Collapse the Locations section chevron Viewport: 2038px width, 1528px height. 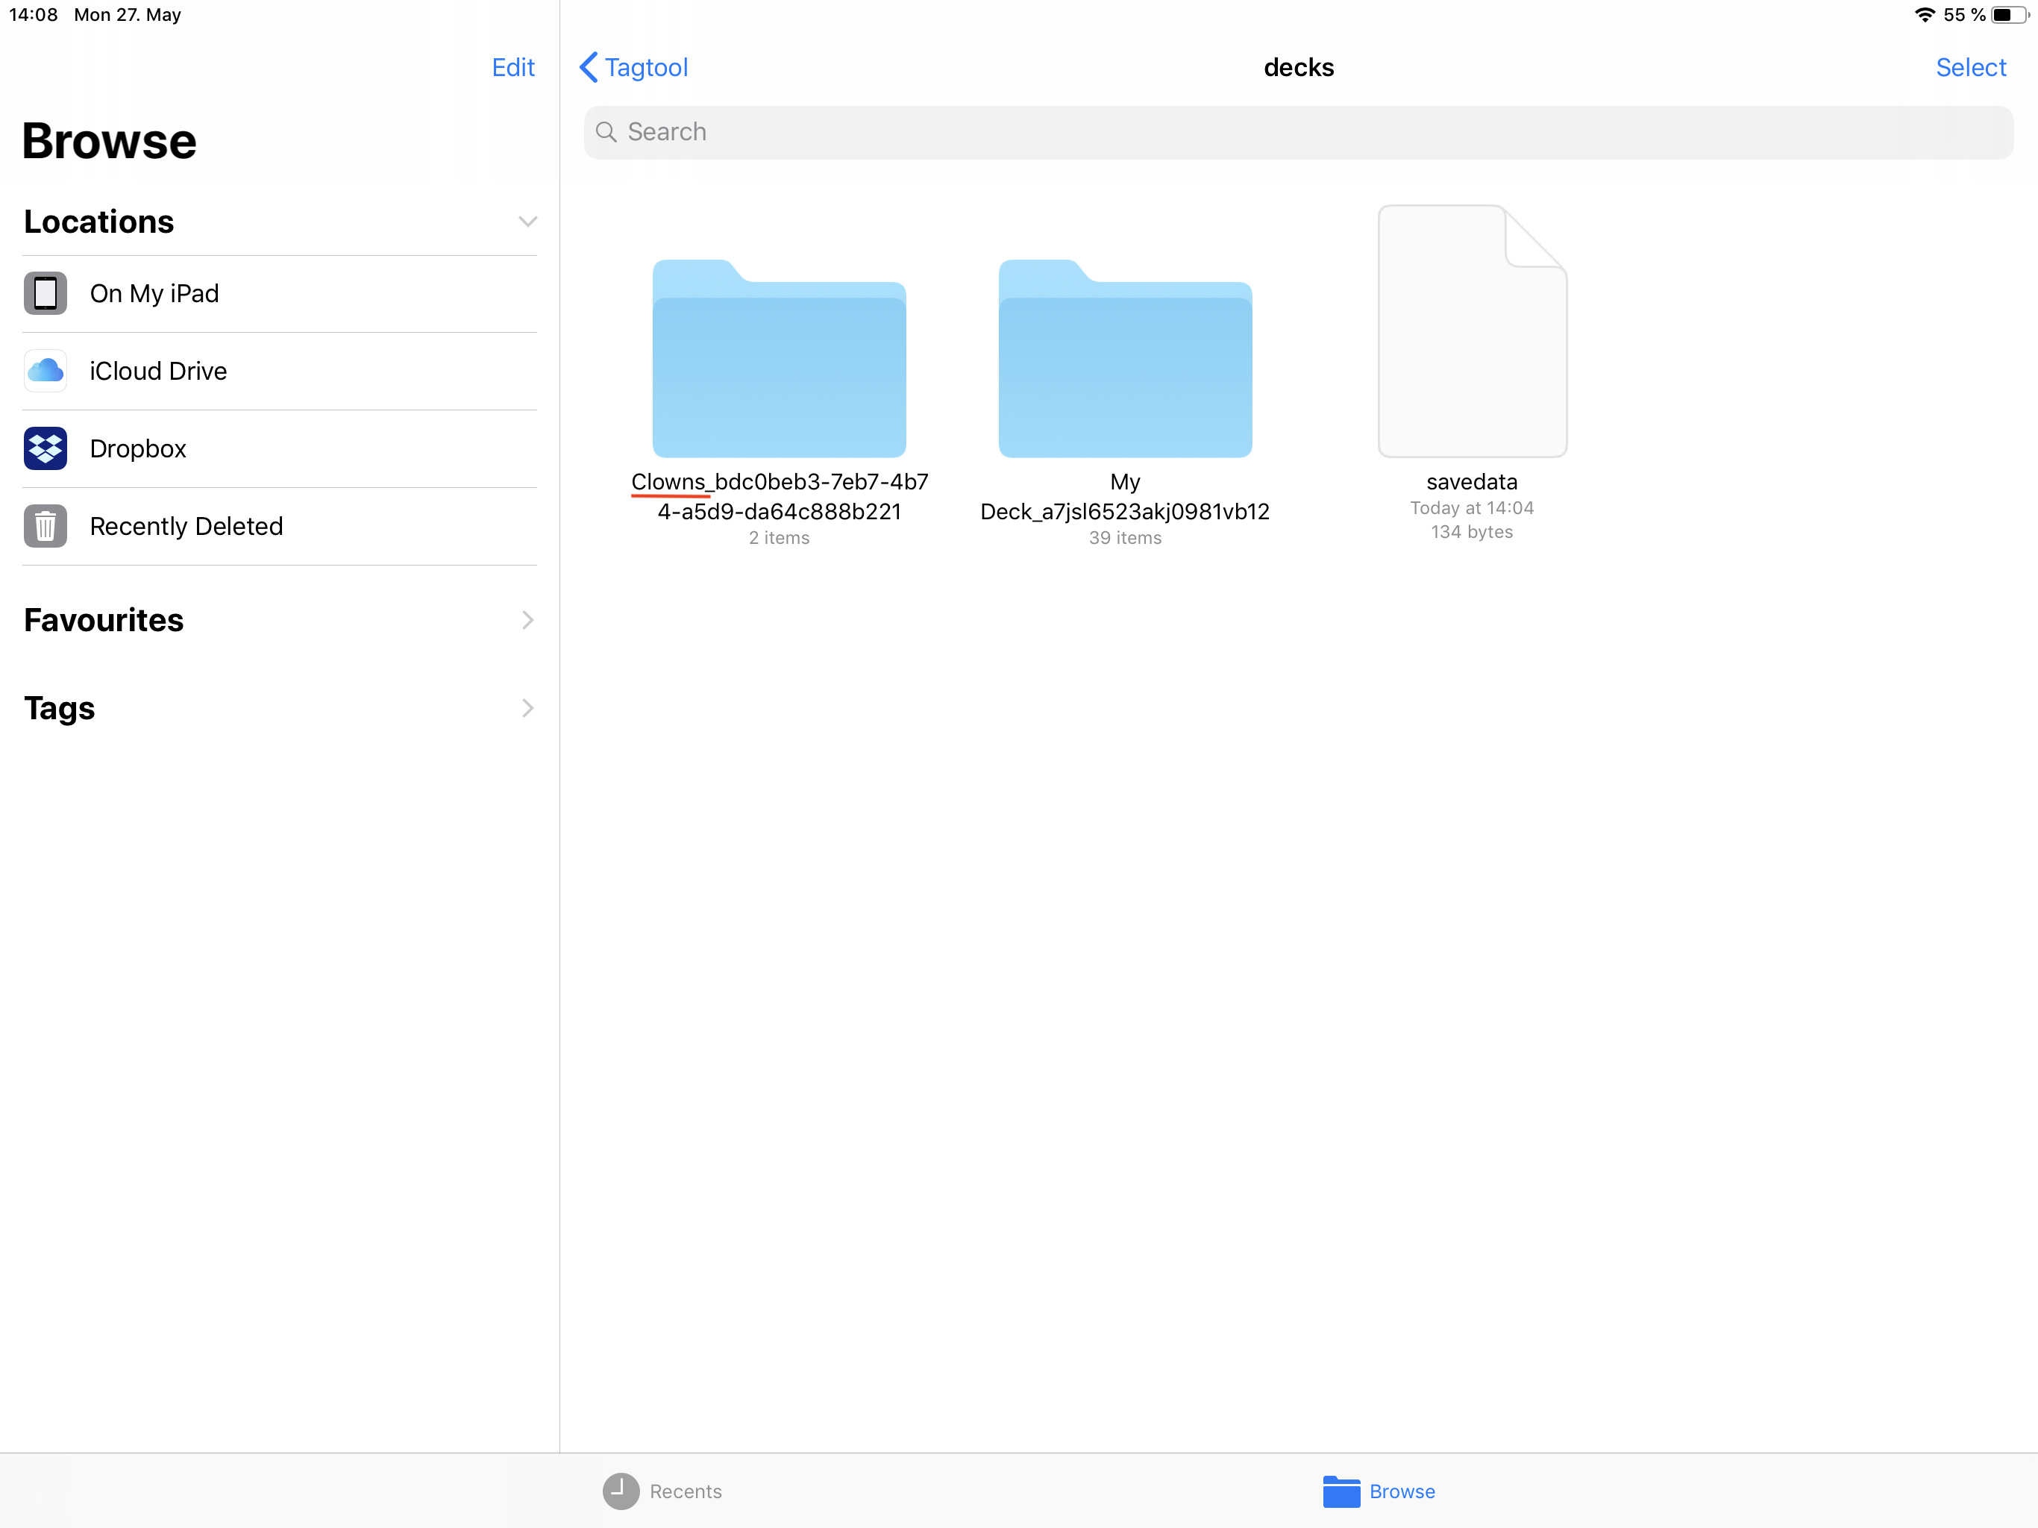(527, 221)
